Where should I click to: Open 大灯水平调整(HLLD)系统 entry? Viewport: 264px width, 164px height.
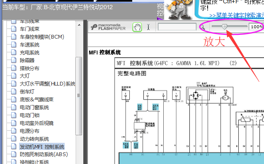[x=48, y=84]
